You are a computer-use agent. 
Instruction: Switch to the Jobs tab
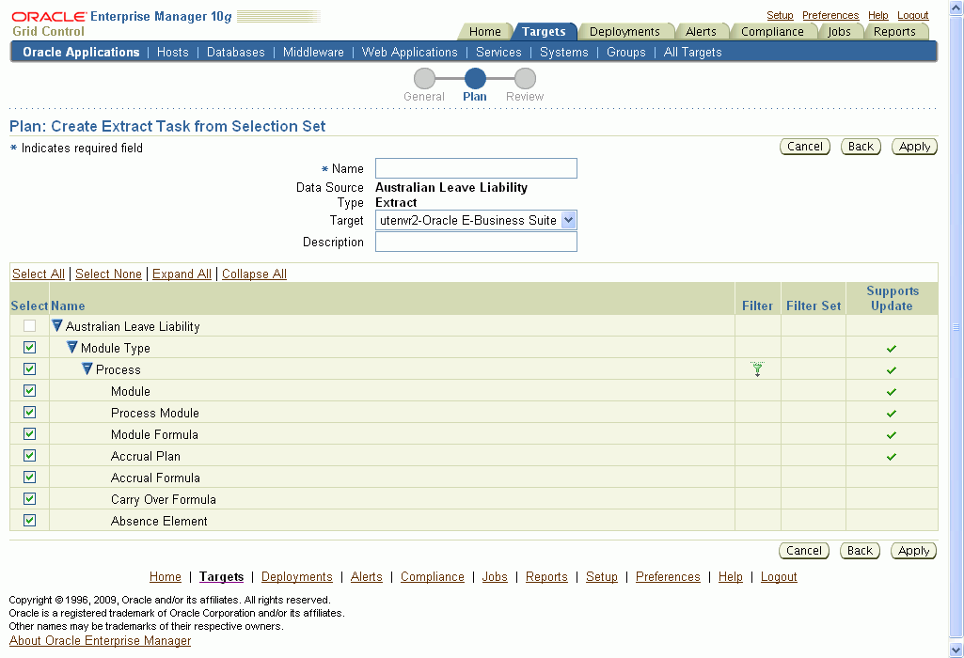tap(839, 31)
